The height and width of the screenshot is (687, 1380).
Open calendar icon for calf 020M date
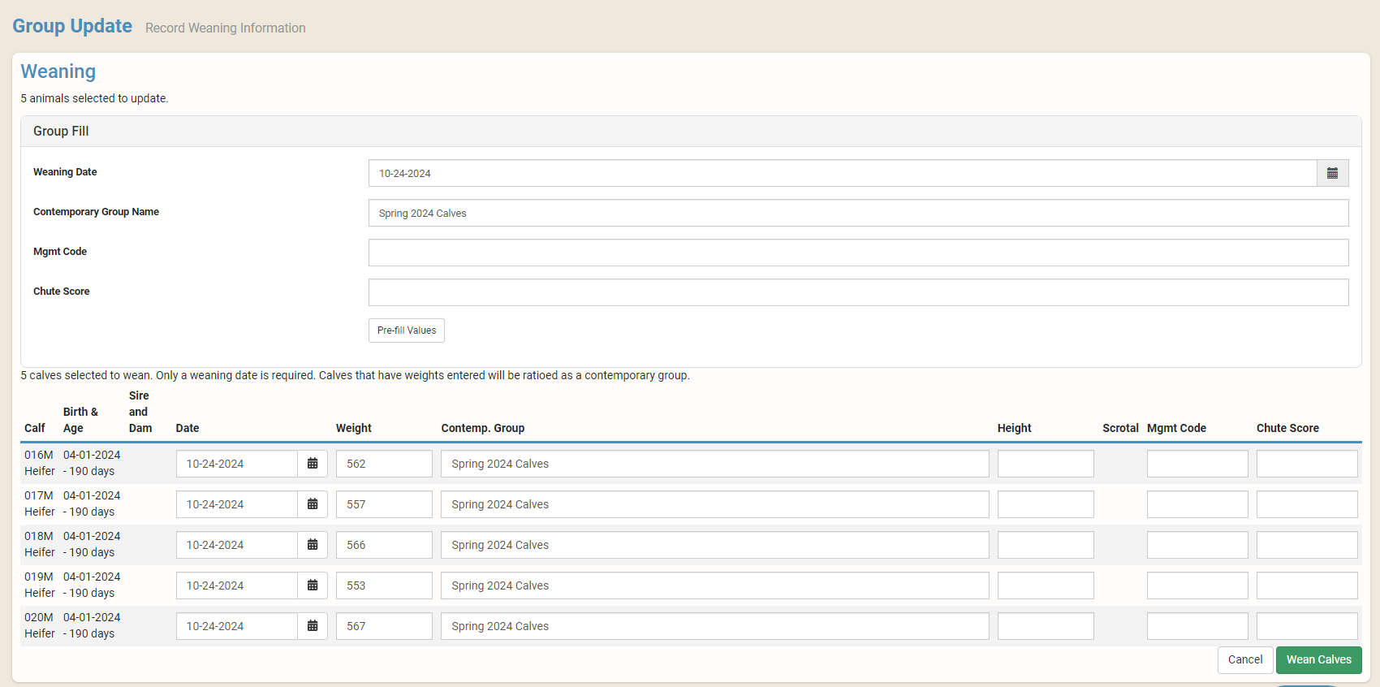[313, 626]
